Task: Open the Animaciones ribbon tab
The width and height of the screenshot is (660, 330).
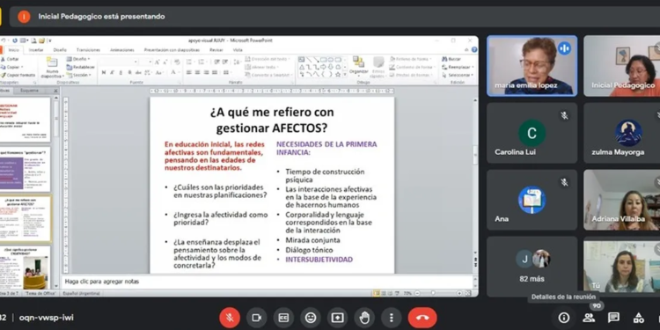Action: (x=122, y=50)
